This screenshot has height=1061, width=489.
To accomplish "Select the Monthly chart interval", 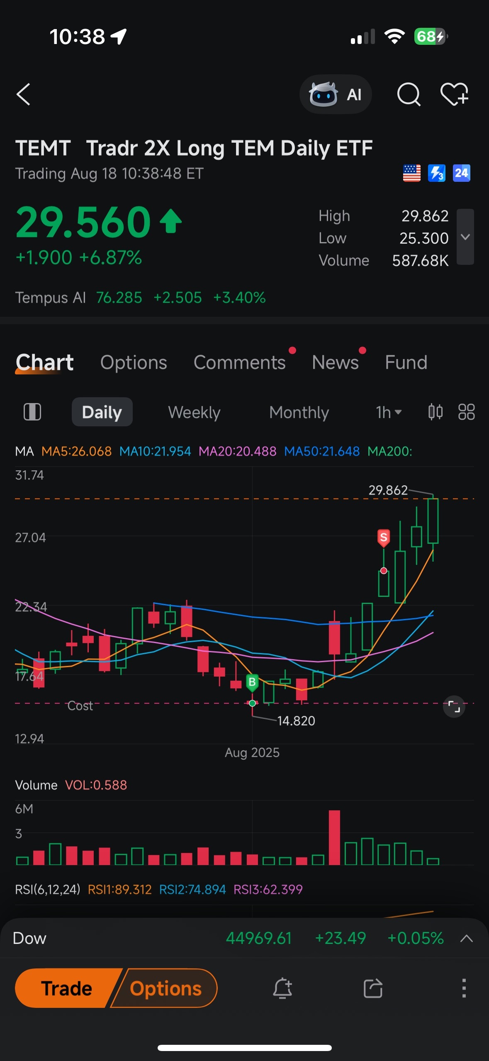I will point(299,412).
